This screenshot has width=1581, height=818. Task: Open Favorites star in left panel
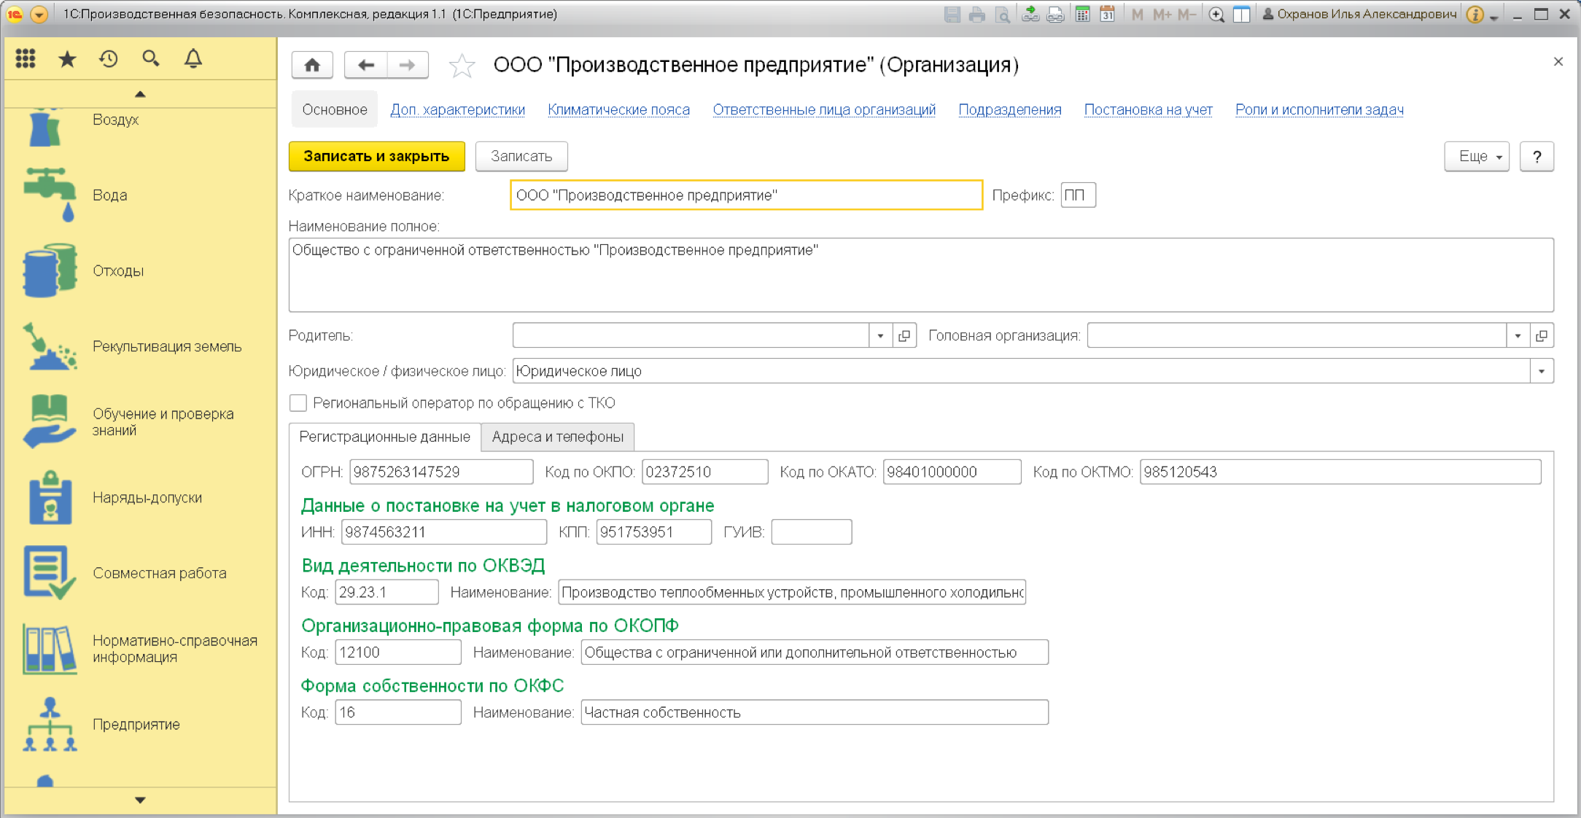[67, 58]
